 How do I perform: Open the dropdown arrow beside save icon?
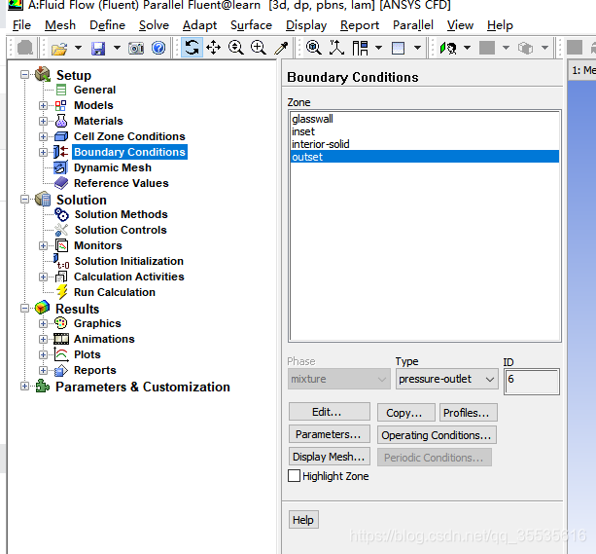click(x=117, y=48)
